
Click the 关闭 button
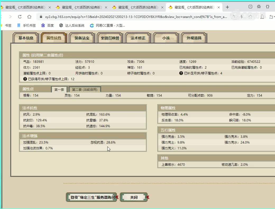134,197
